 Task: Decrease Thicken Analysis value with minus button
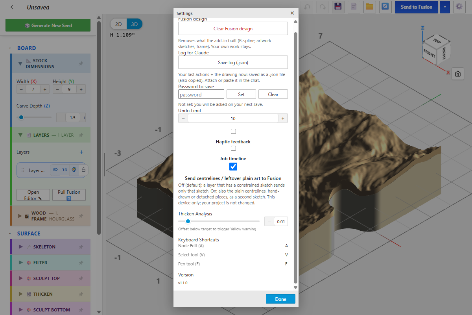coord(269,222)
